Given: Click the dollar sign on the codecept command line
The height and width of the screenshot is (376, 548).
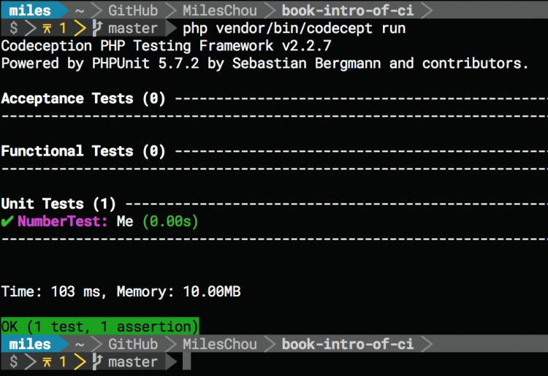Looking at the screenshot, I should tap(13, 28).
